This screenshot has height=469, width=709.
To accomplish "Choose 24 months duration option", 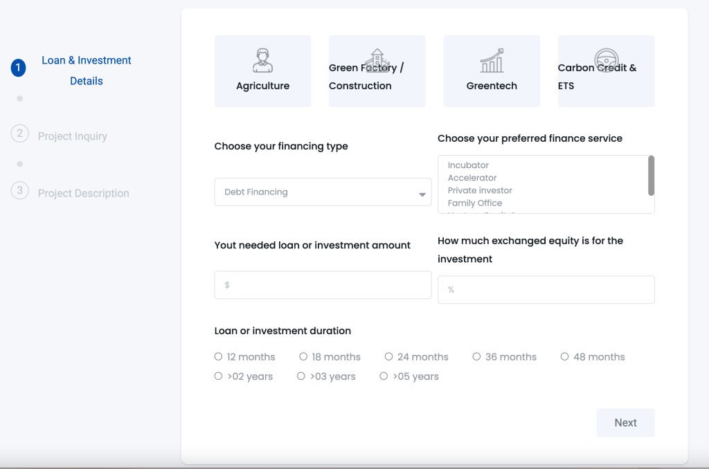I will coord(389,357).
